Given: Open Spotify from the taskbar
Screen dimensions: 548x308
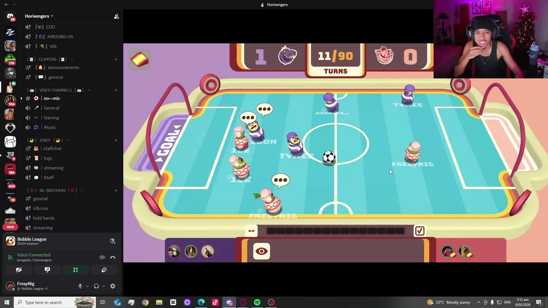Looking at the screenshot, I should tap(257, 302).
